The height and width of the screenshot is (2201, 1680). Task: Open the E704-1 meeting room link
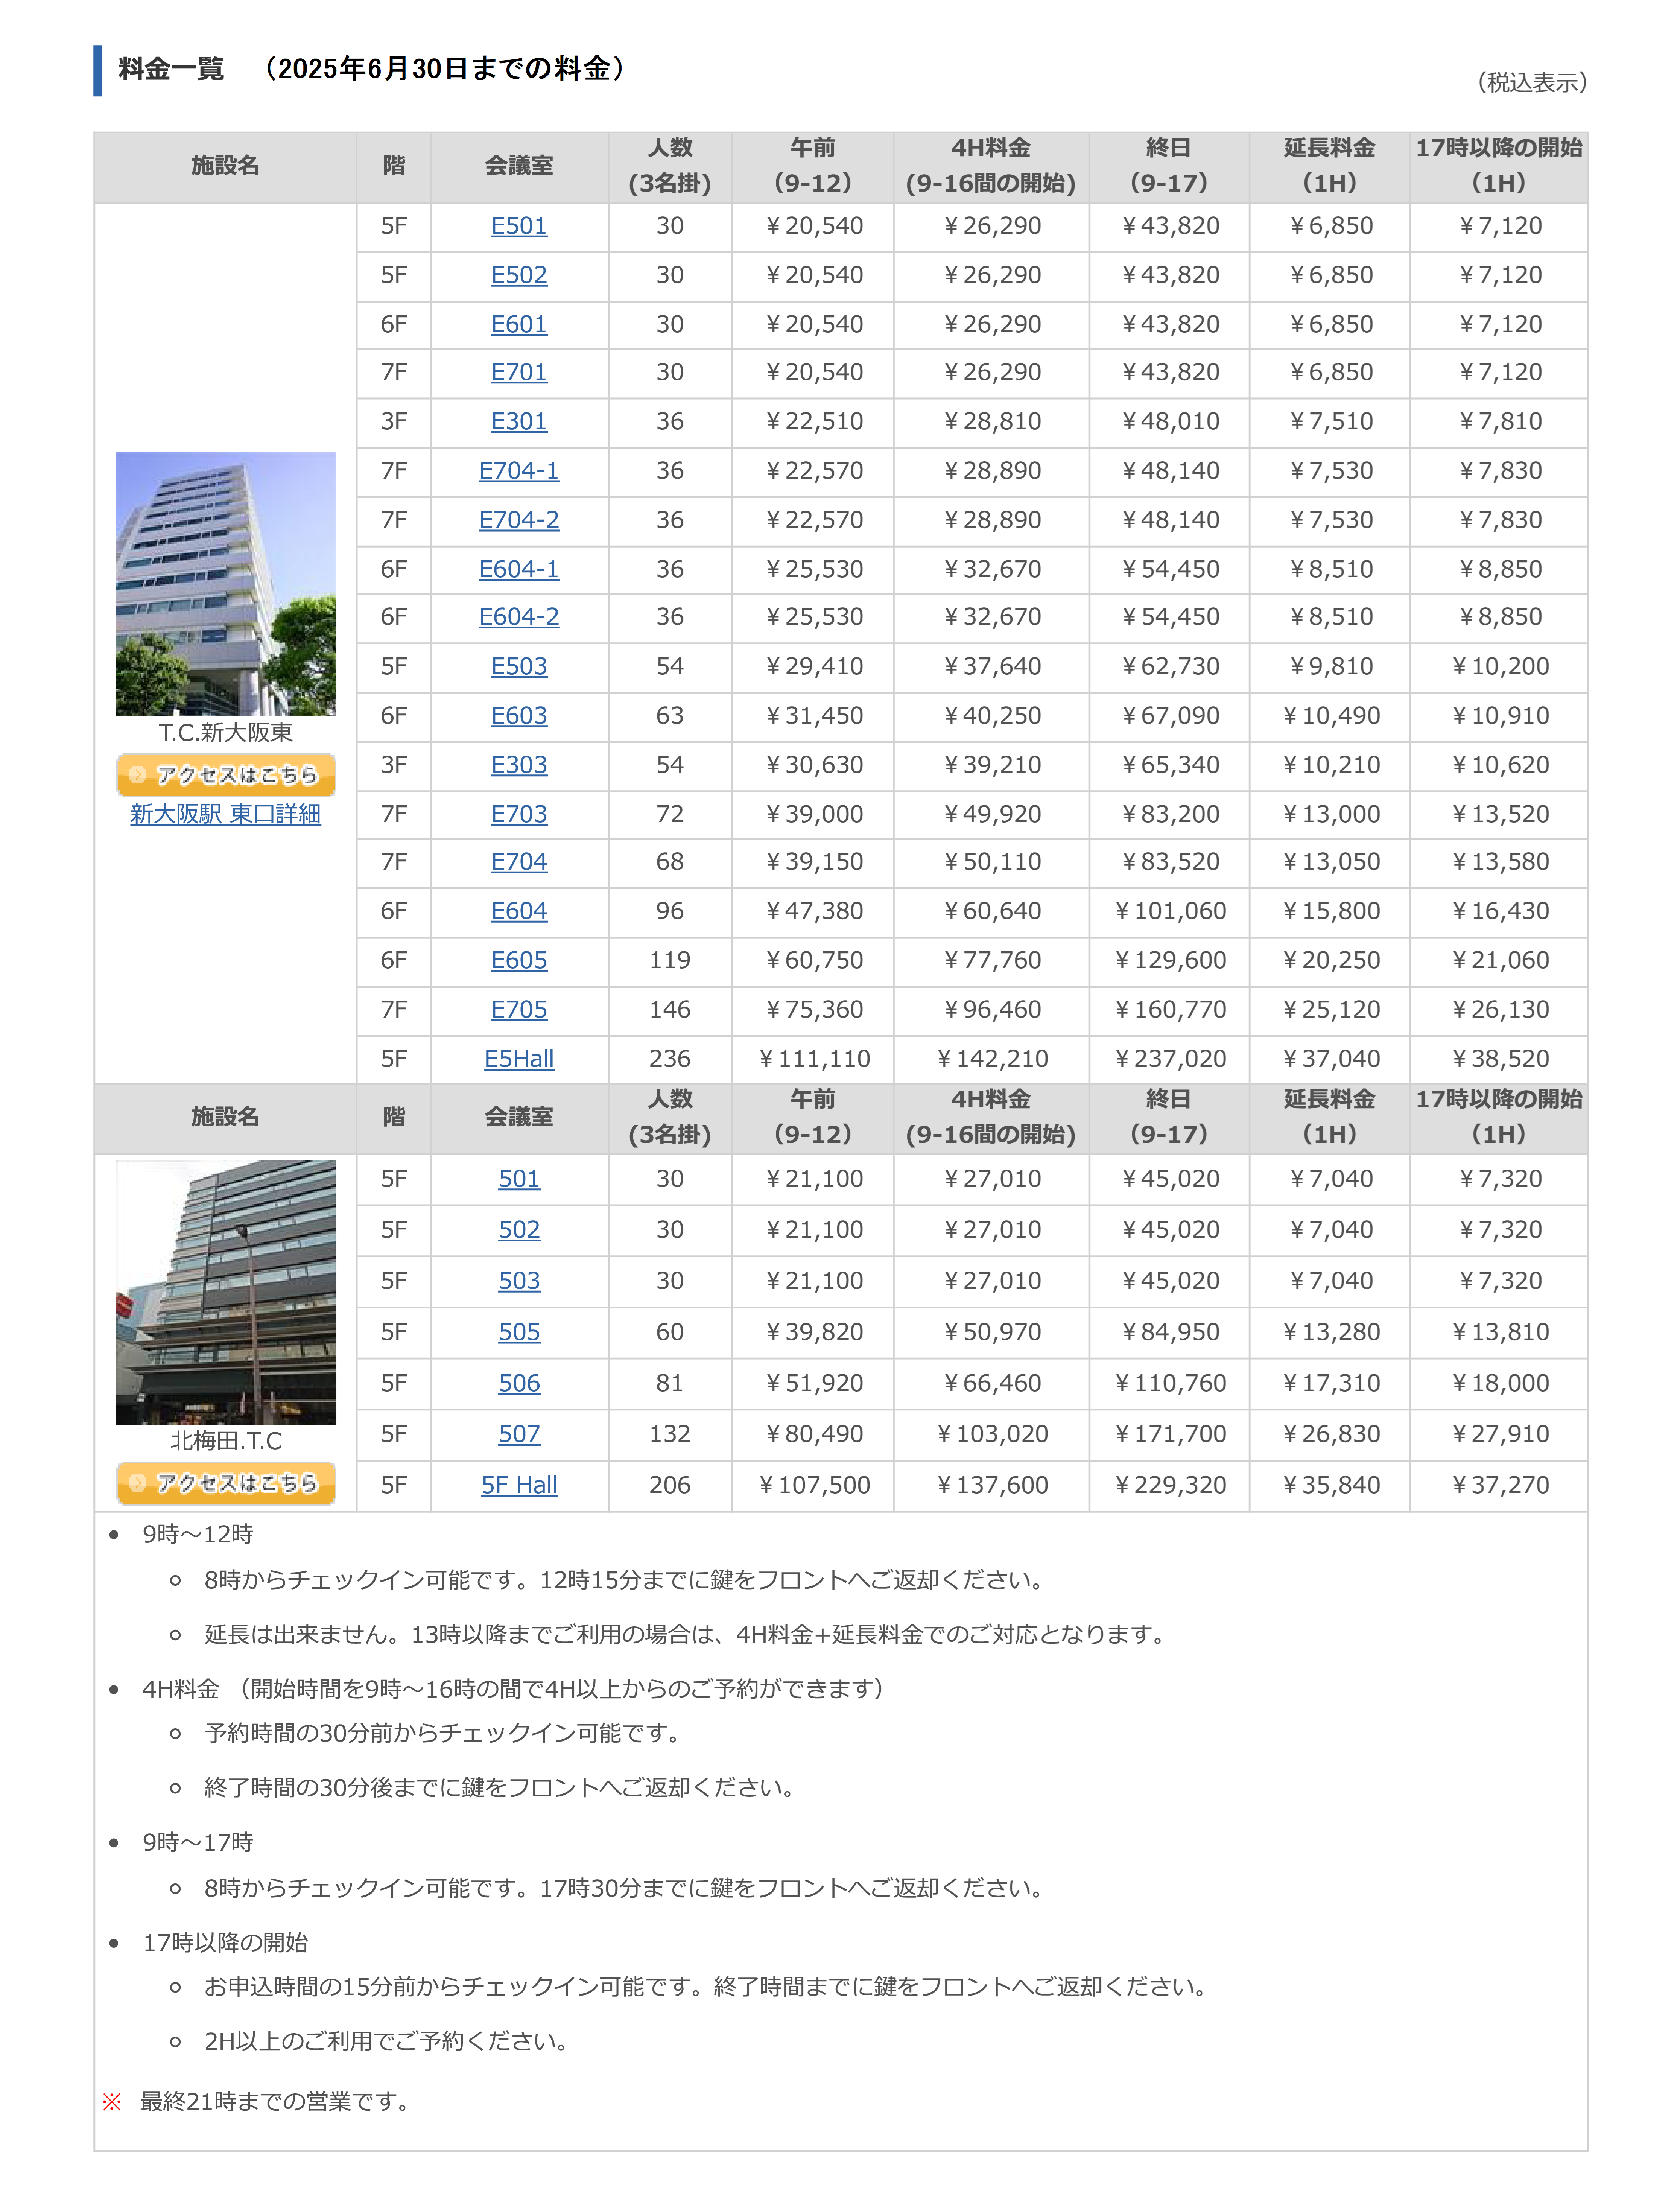coord(519,471)
